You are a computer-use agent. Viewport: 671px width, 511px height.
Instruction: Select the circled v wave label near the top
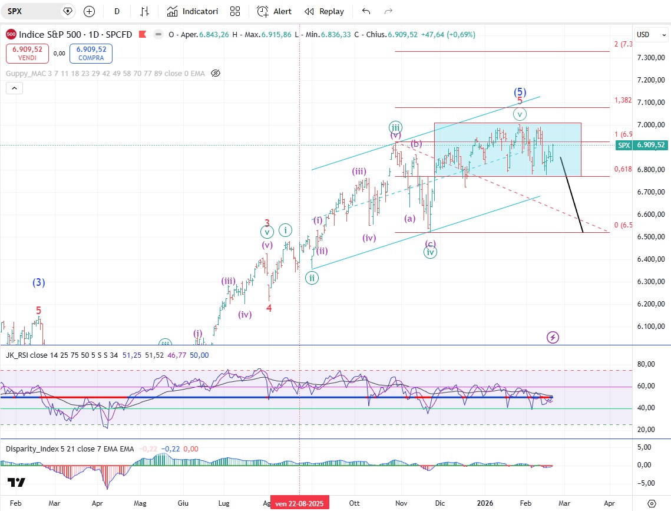coord(520,114)
